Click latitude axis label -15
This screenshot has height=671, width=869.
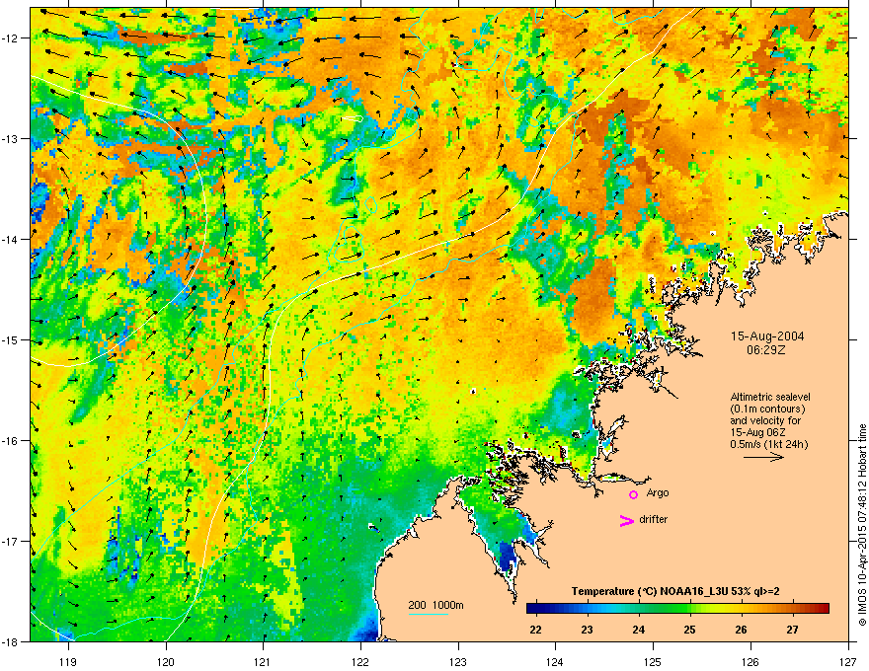pyautogui.click(x=10, y=339)
